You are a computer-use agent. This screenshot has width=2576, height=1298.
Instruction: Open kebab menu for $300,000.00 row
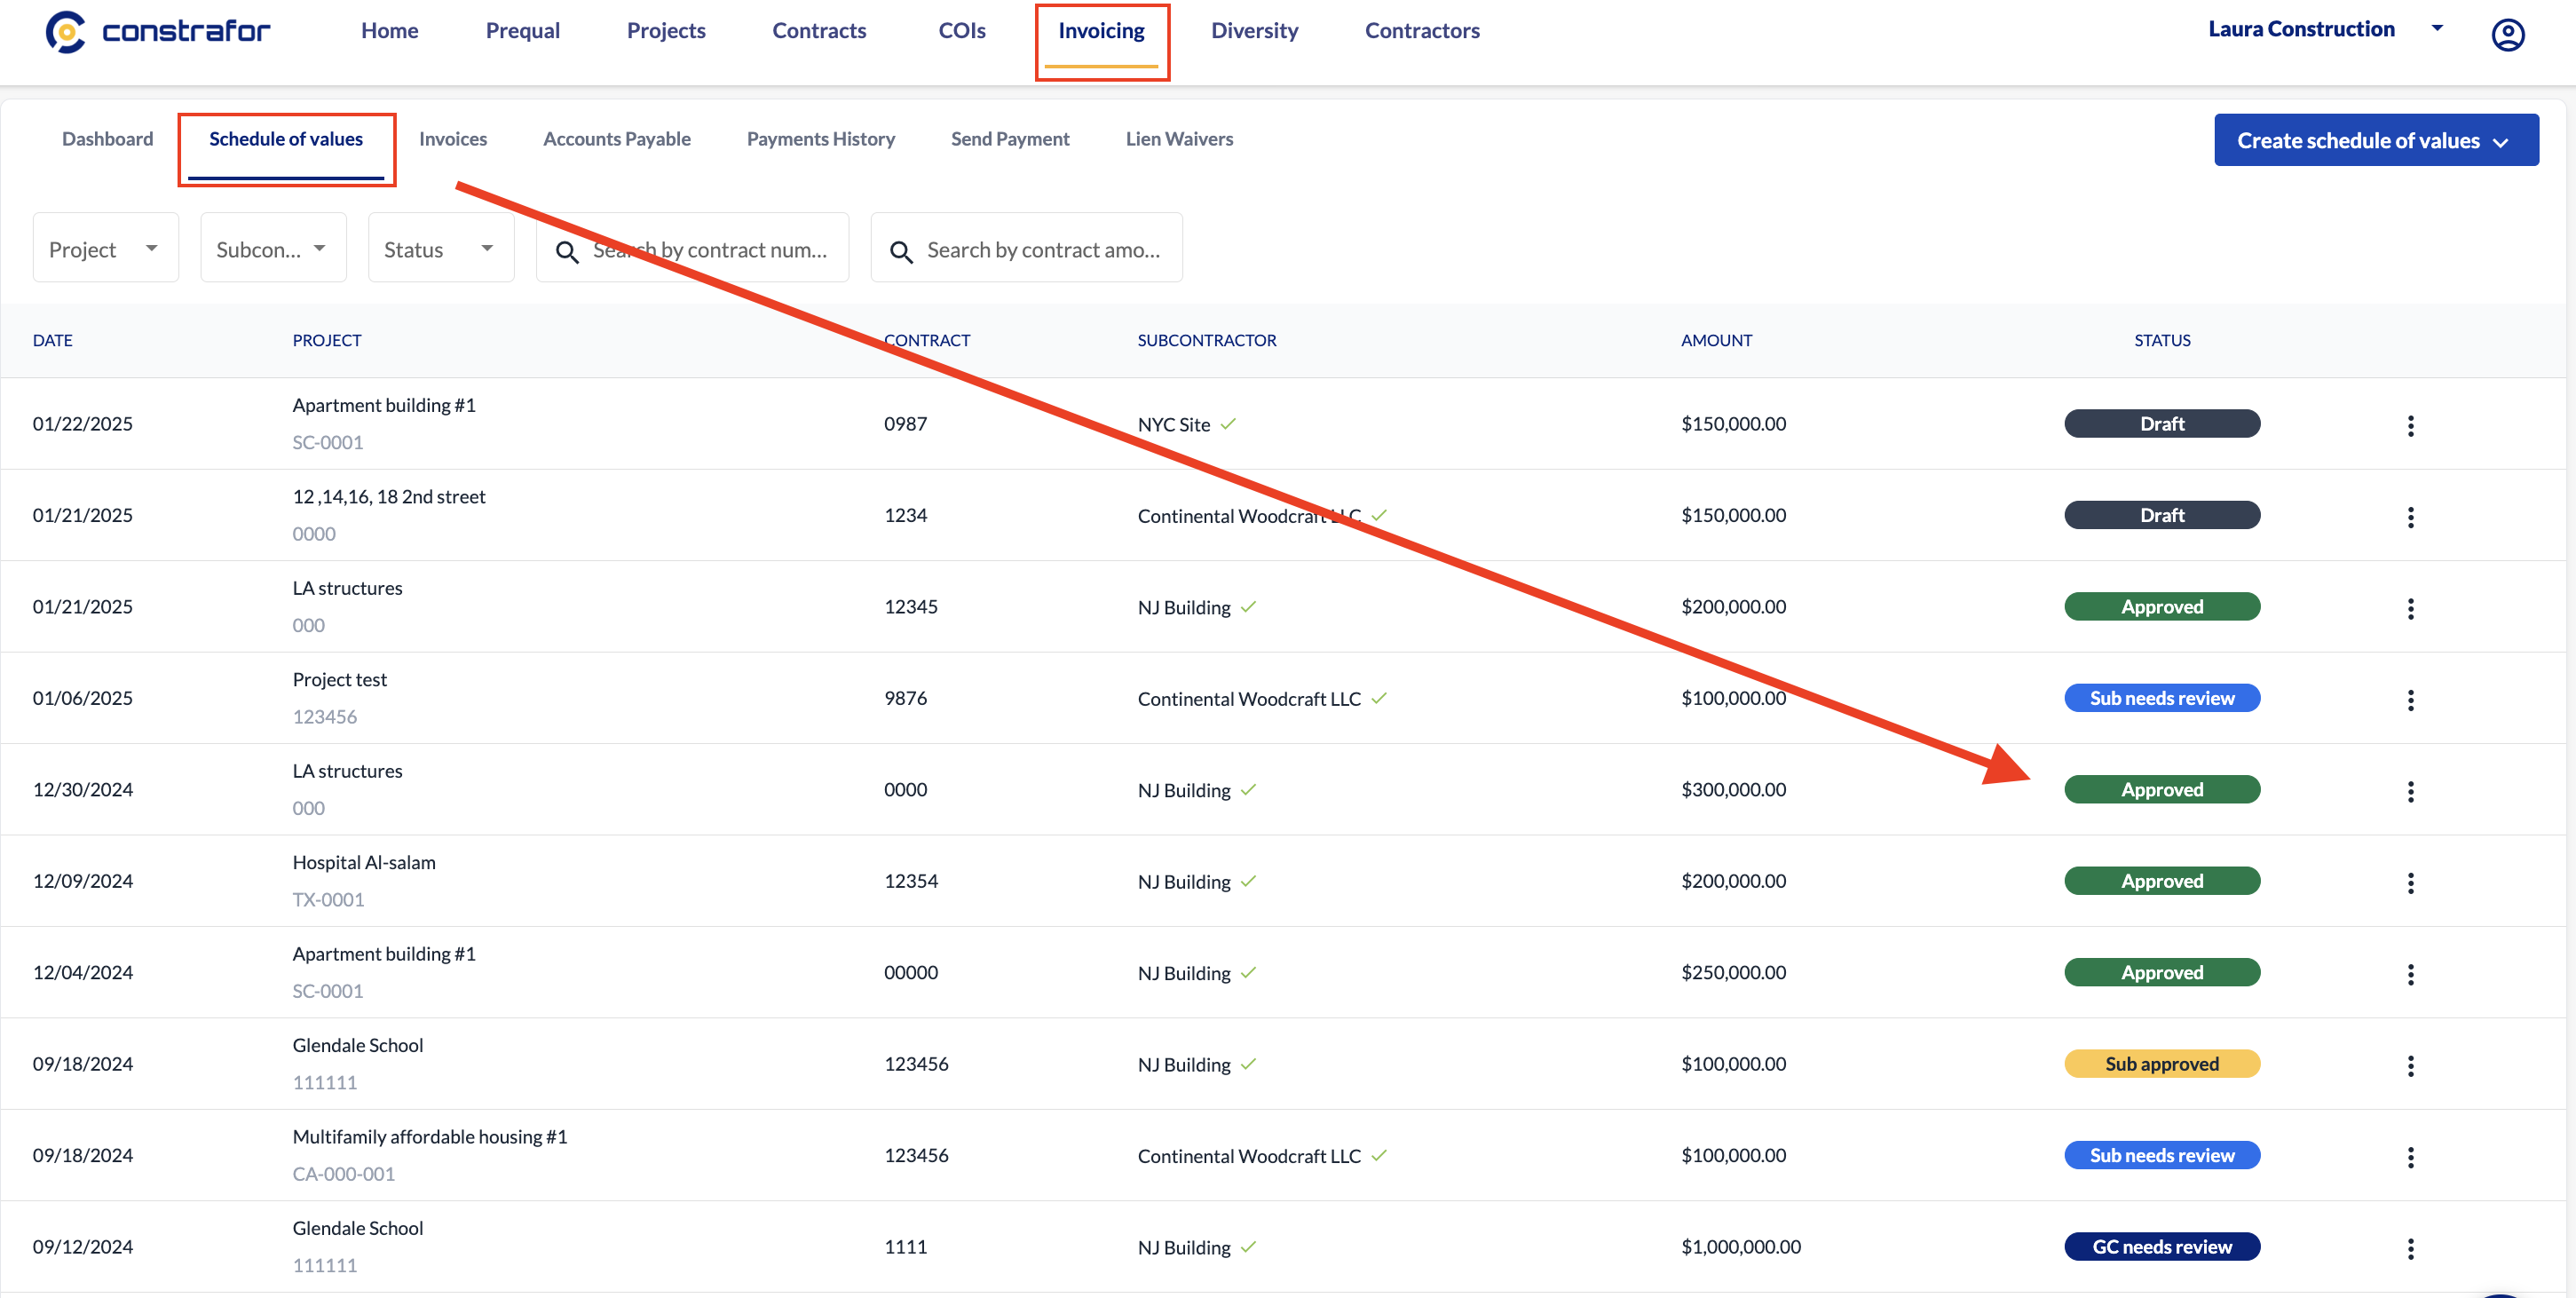(x=2410, y=792)
